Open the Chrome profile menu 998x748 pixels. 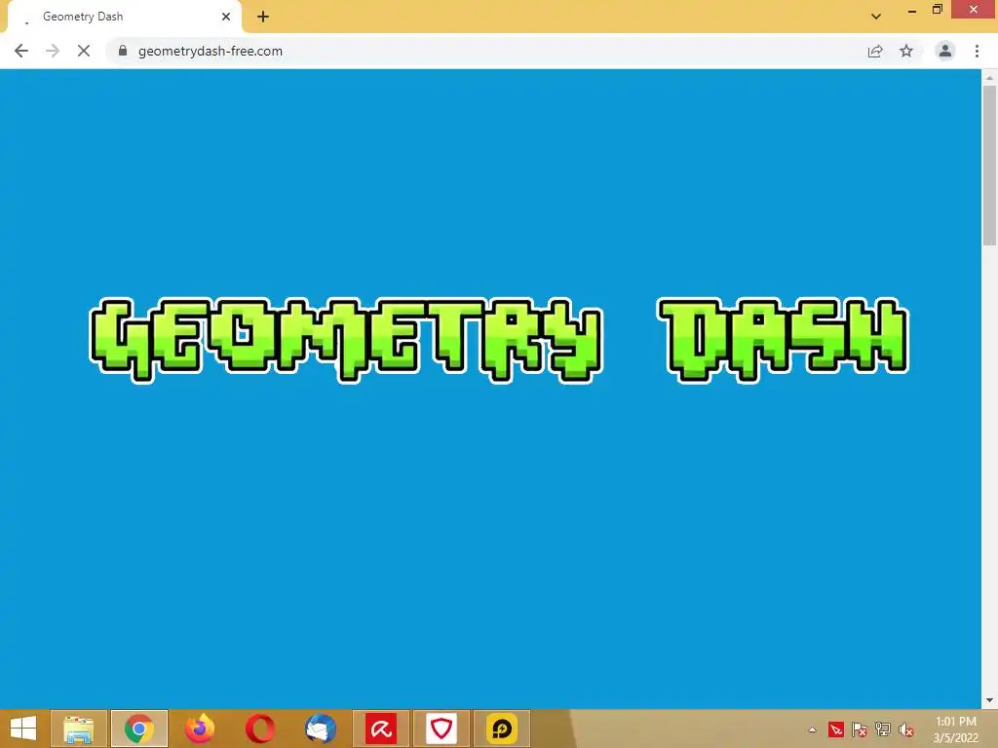(945, 51)
